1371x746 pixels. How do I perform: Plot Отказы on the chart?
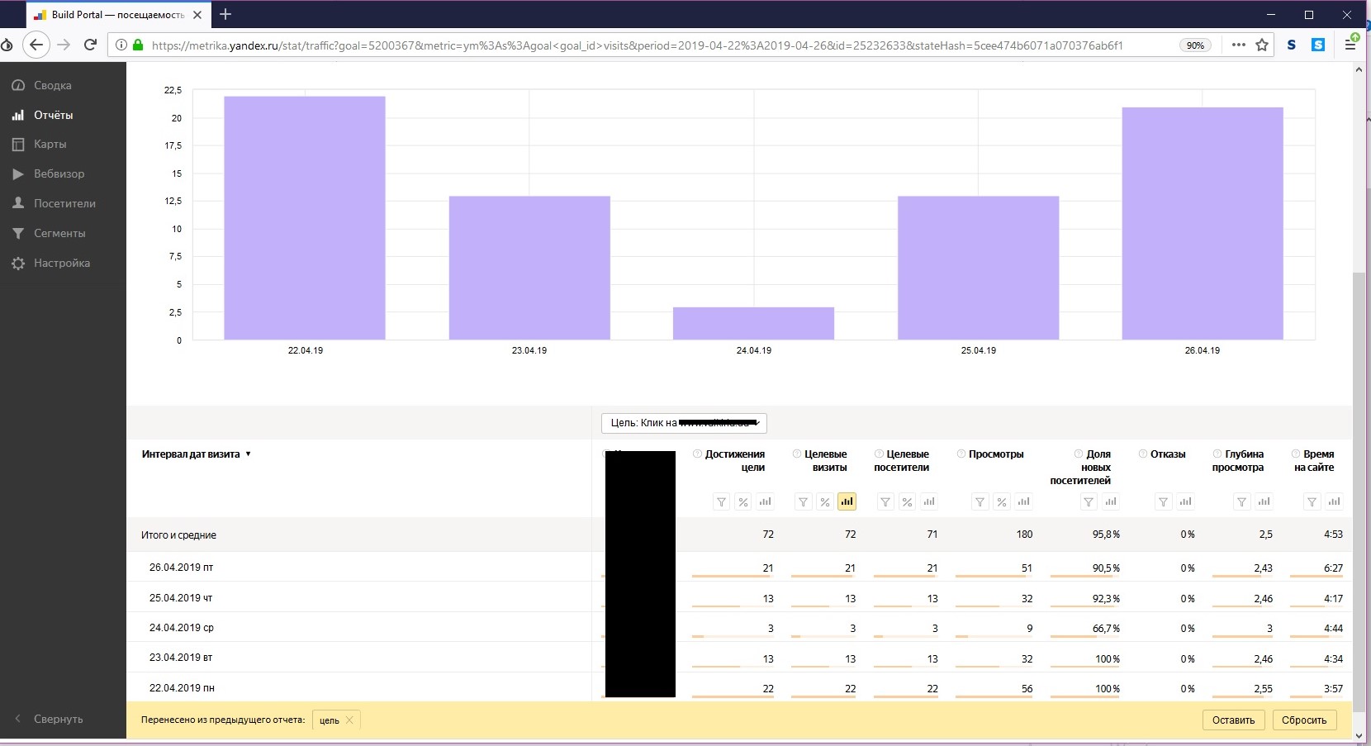(1185, 501)
